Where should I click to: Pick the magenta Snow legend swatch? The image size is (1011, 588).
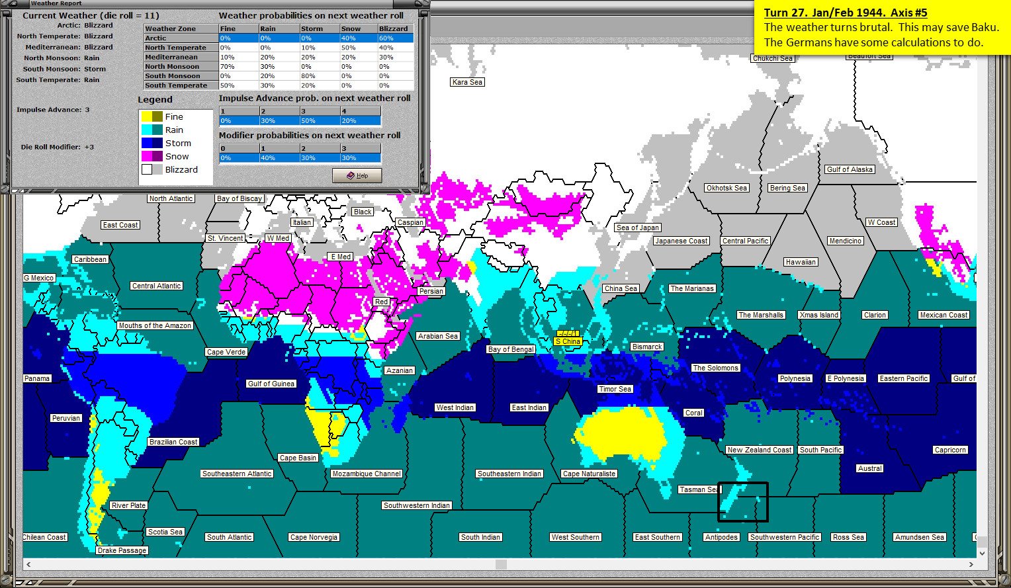click(x=147, y=156)
